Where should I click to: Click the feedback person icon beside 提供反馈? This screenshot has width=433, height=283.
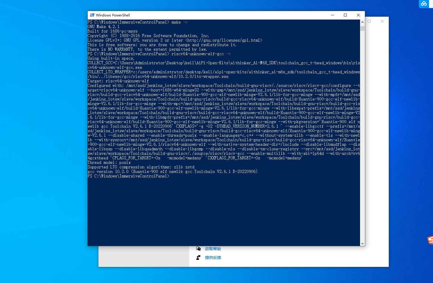click(198, 258)
